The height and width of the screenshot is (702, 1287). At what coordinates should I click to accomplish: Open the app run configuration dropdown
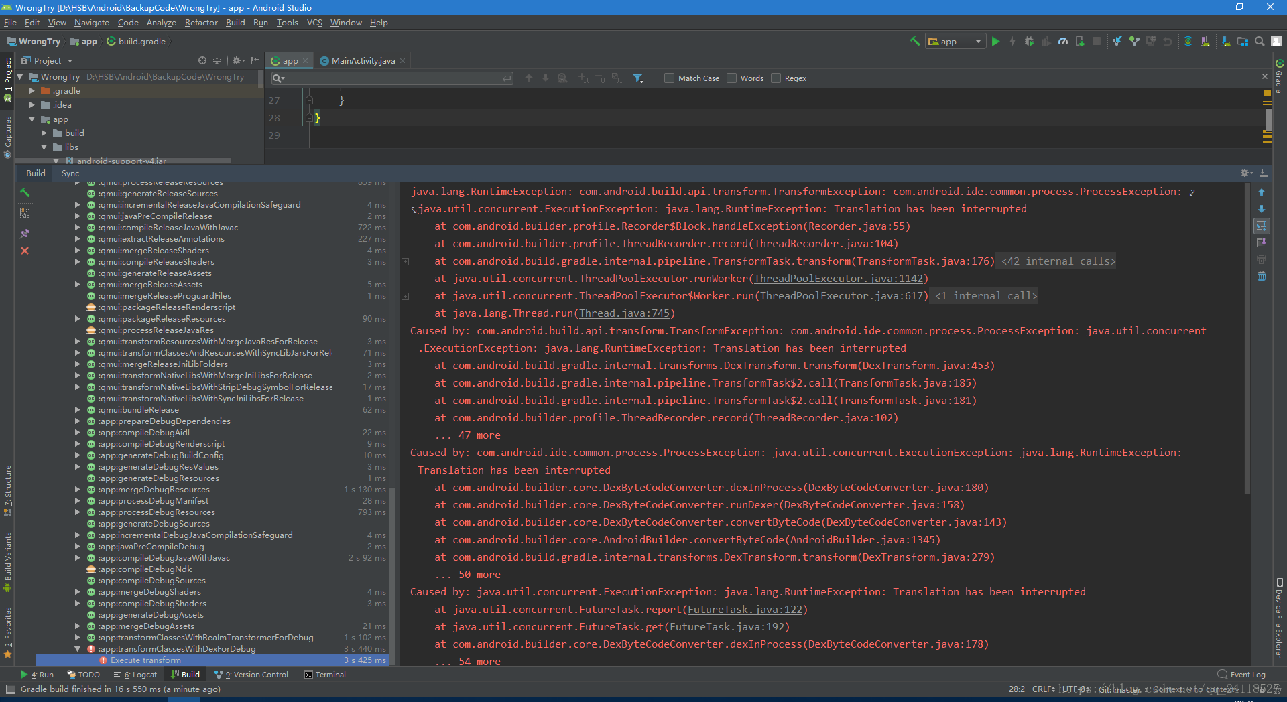tap(956, 41)
